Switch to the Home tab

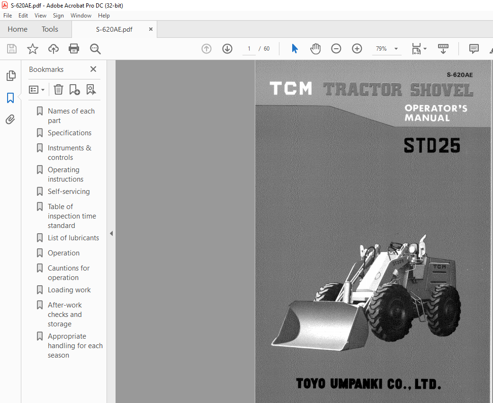[18, 29]
